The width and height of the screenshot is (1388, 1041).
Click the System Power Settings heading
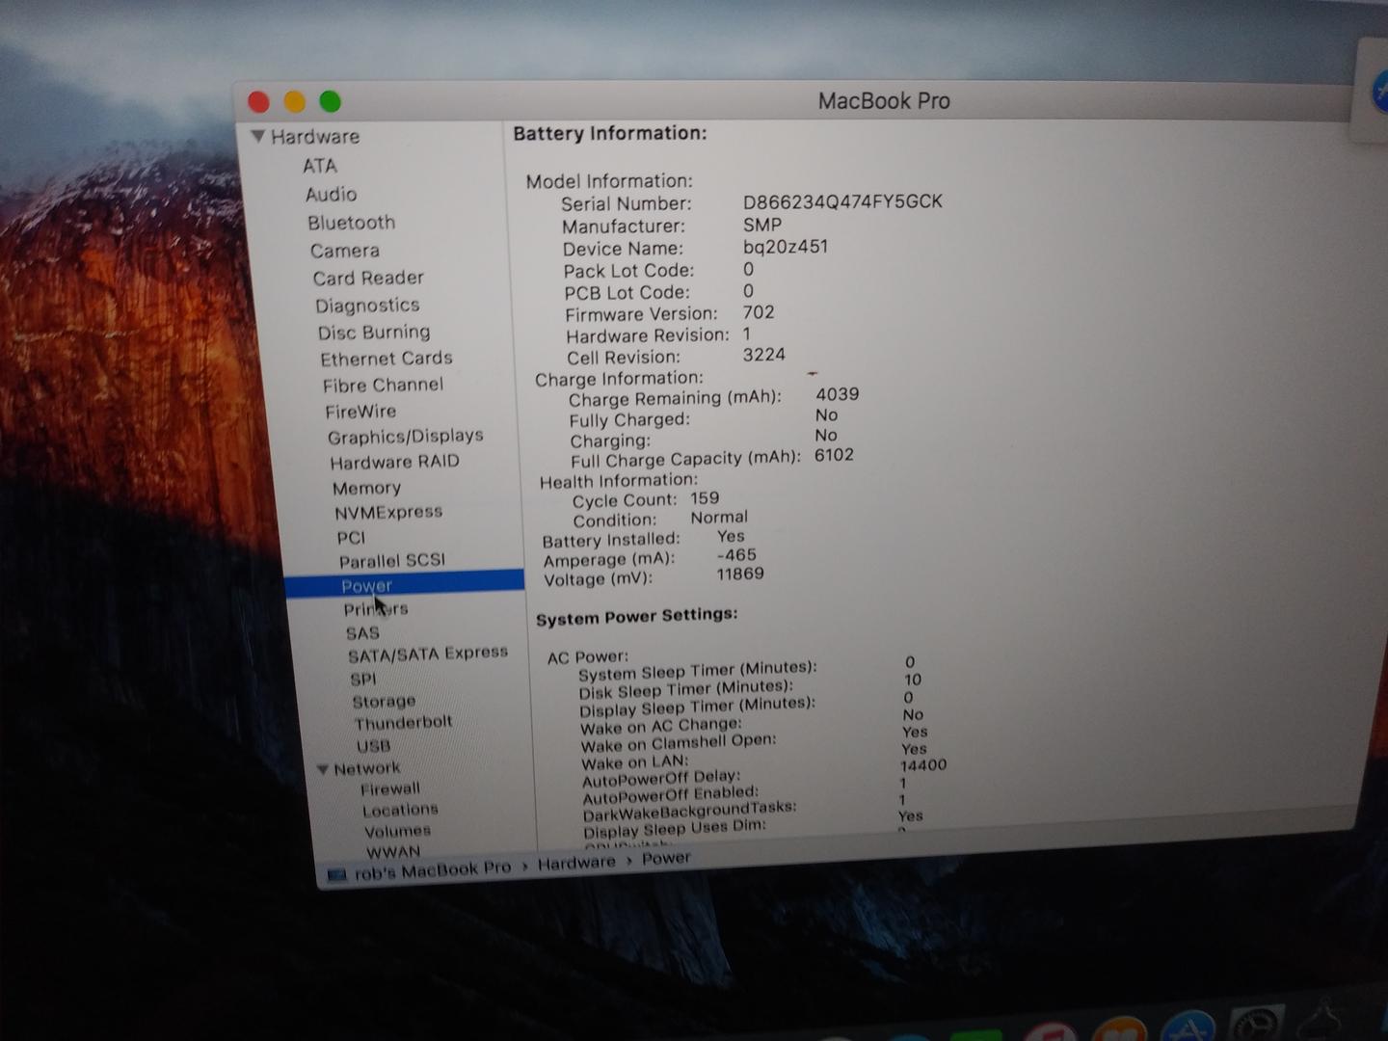click(x=637, y=616)
